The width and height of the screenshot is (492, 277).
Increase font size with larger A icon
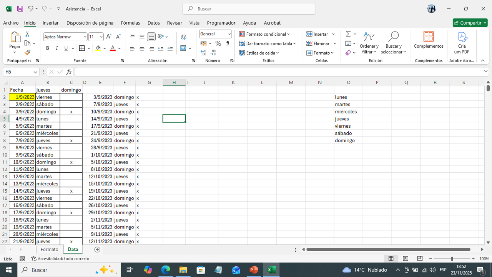pyautogui.click(x=109, y=37)
